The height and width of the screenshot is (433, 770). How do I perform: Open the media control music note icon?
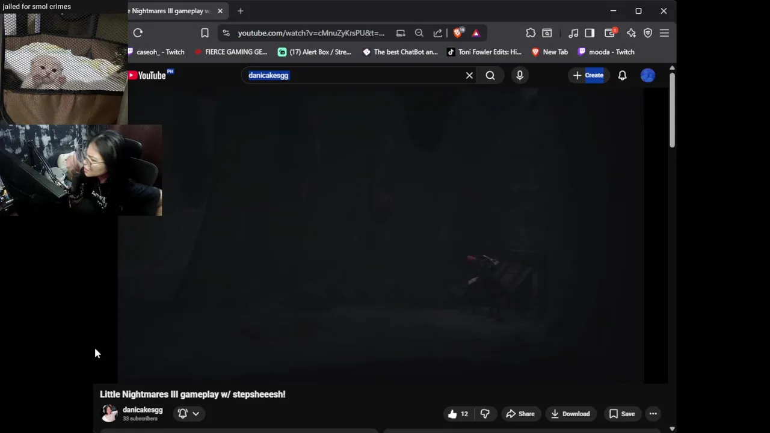[x=573, y=33]
